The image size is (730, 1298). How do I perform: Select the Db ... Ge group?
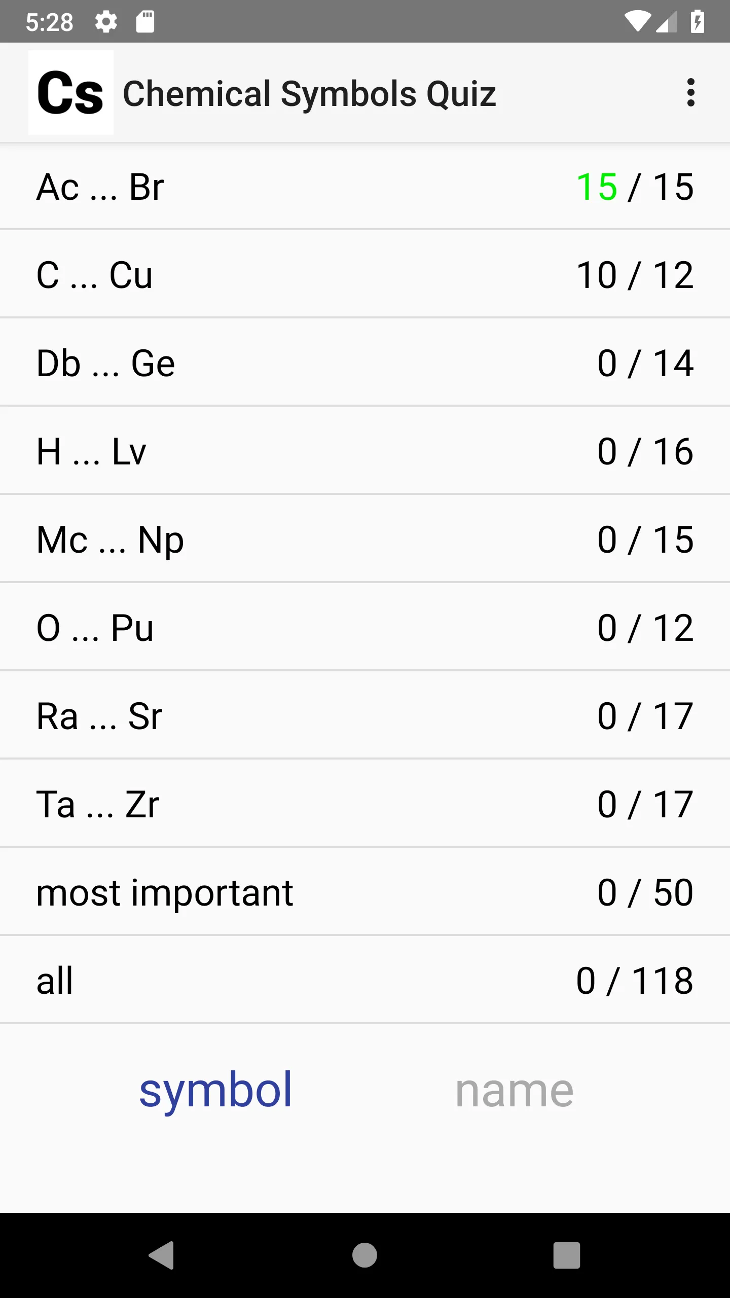point(365,363)
